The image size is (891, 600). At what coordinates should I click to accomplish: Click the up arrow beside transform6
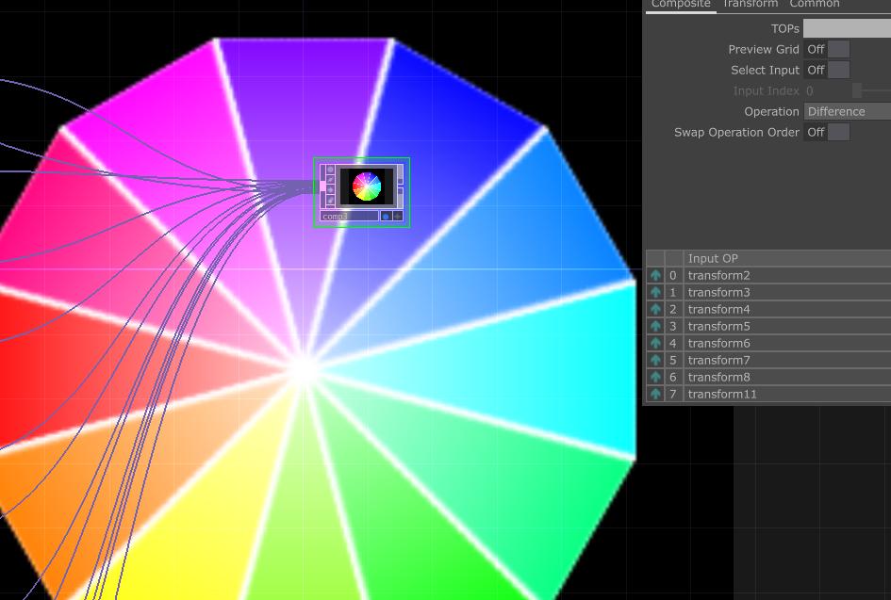coord(655,344)
